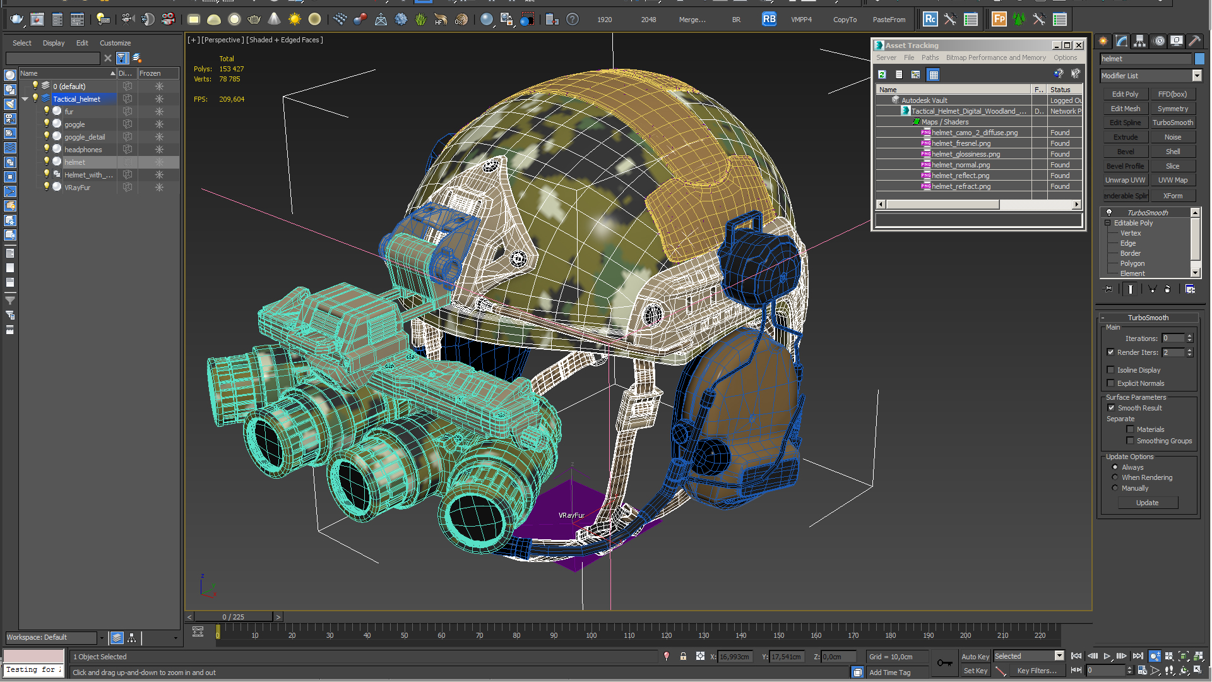The width and height of the screenshot is (1212, 682).
Task: Click the TurboSmooth Update button
Action: click(x=1147, y=503)
